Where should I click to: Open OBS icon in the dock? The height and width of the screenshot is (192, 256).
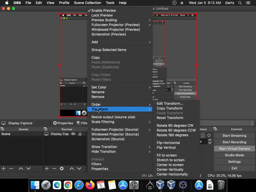tap(183, 185)
